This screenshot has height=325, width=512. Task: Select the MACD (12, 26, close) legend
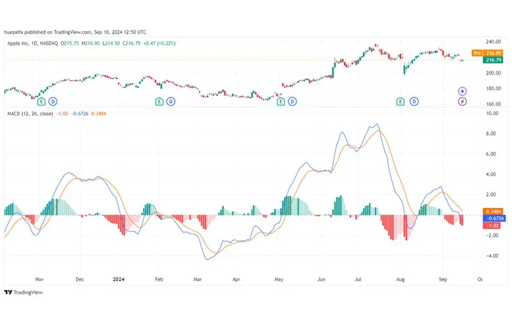coord(29,114)
